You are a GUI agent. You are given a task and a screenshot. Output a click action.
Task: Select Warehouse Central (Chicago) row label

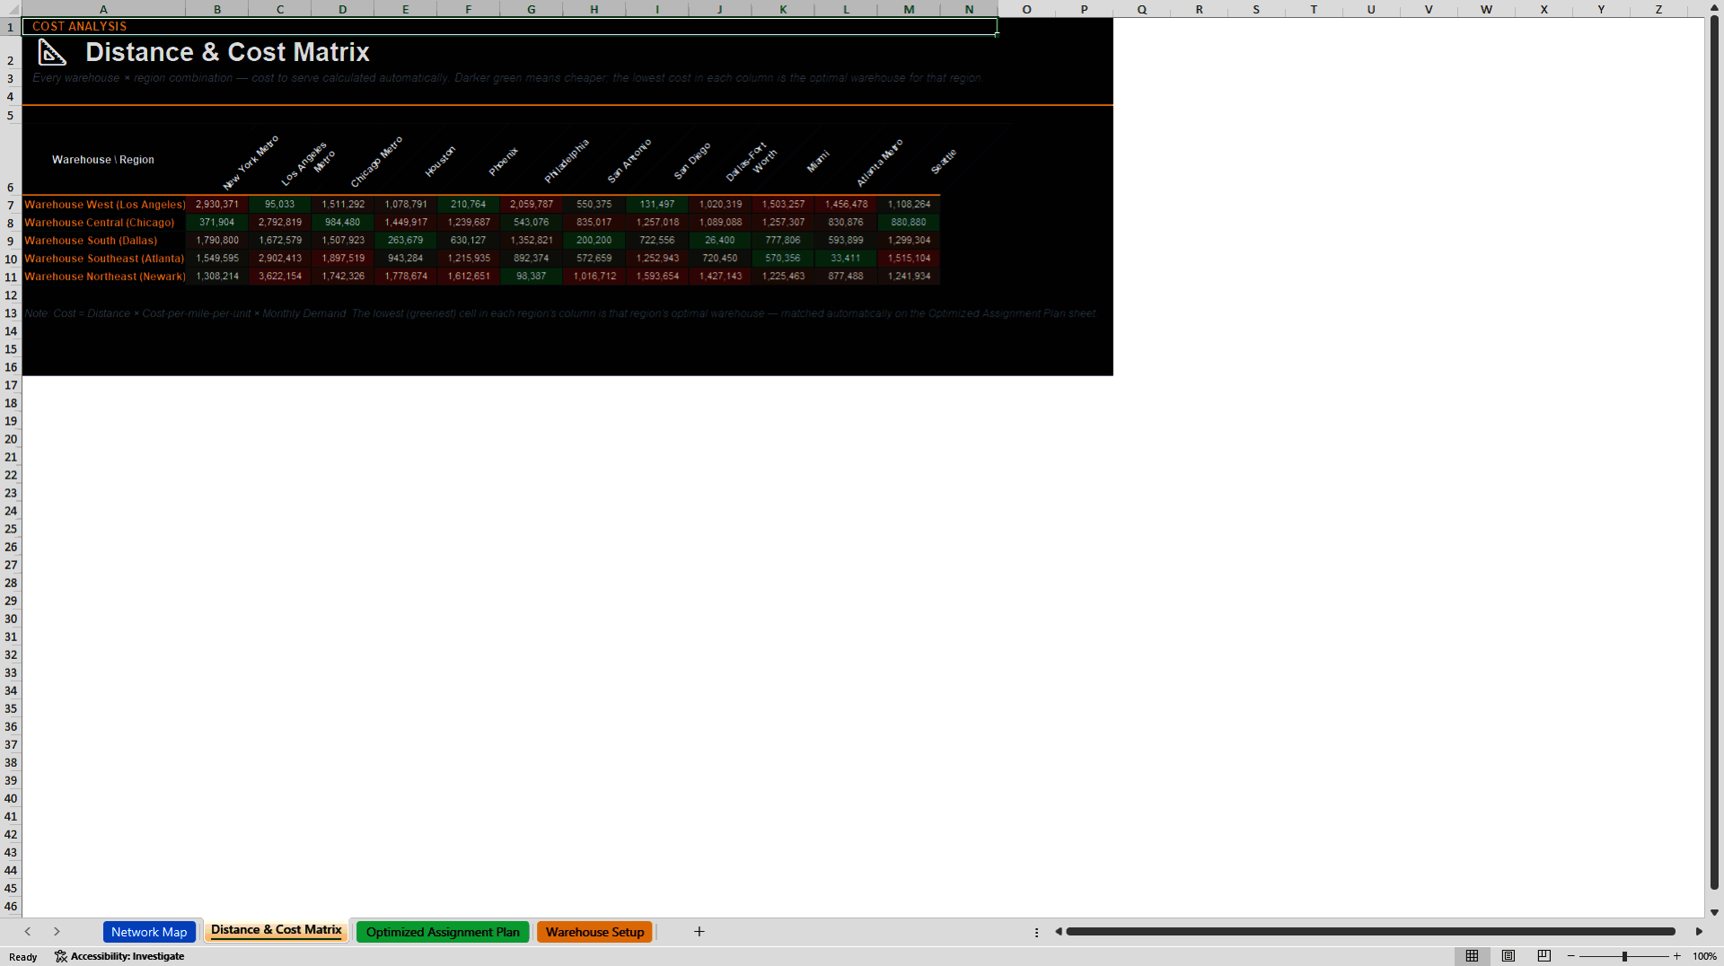(104, 223)
